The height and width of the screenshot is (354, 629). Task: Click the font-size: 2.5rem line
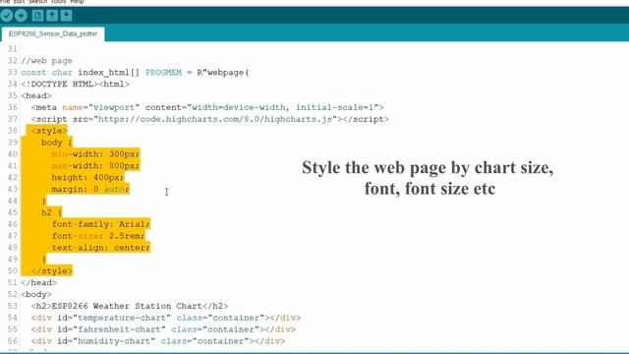tap(98, 236)
